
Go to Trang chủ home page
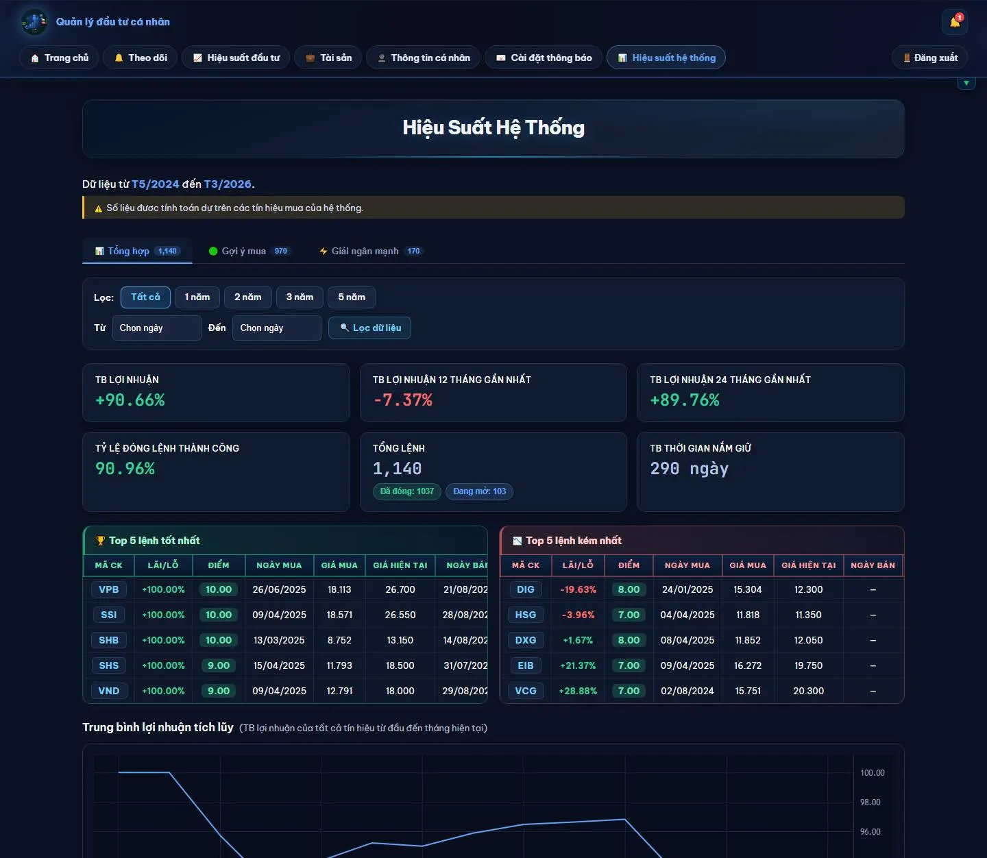pyautogui.click(x=59, y=58)
